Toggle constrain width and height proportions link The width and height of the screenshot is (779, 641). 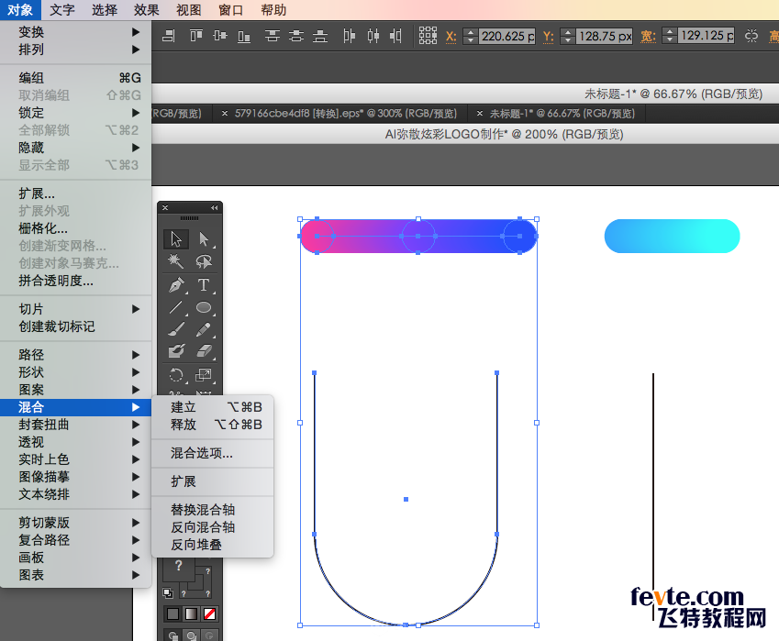(751, 37)
